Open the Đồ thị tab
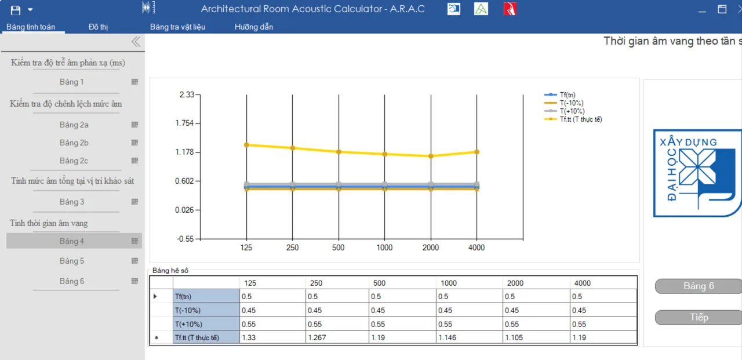 pyautogui.click(x=98, y=27)
